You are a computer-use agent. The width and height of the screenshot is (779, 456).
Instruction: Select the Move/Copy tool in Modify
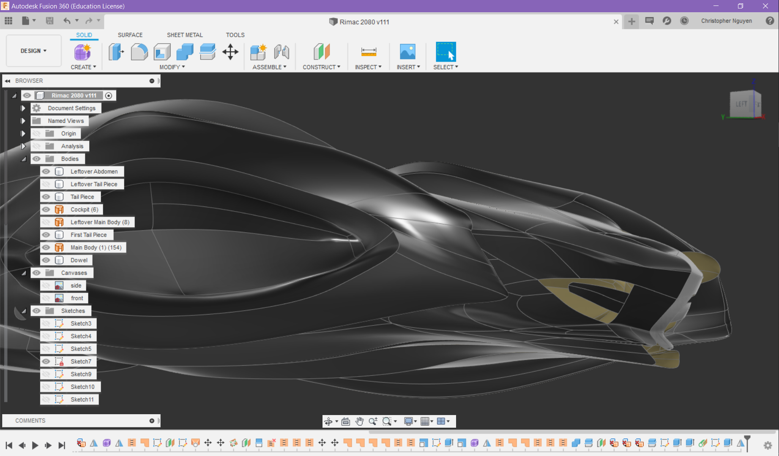230,52
